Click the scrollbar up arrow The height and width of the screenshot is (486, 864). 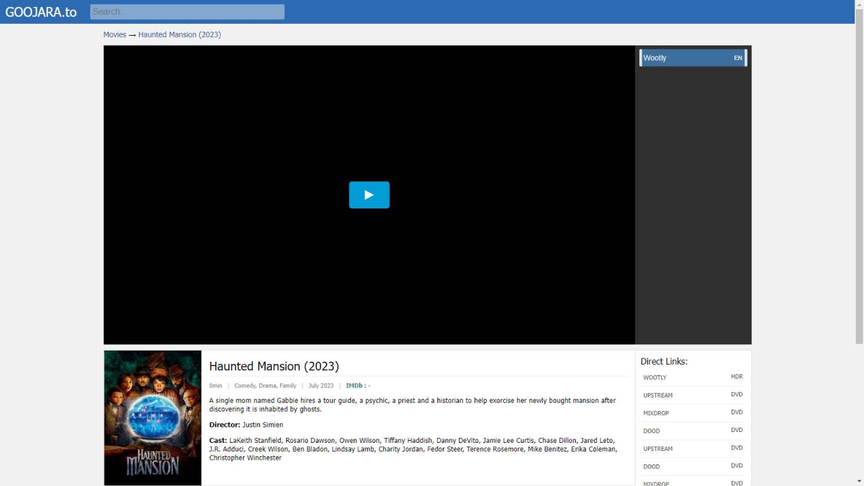point(859,4)
